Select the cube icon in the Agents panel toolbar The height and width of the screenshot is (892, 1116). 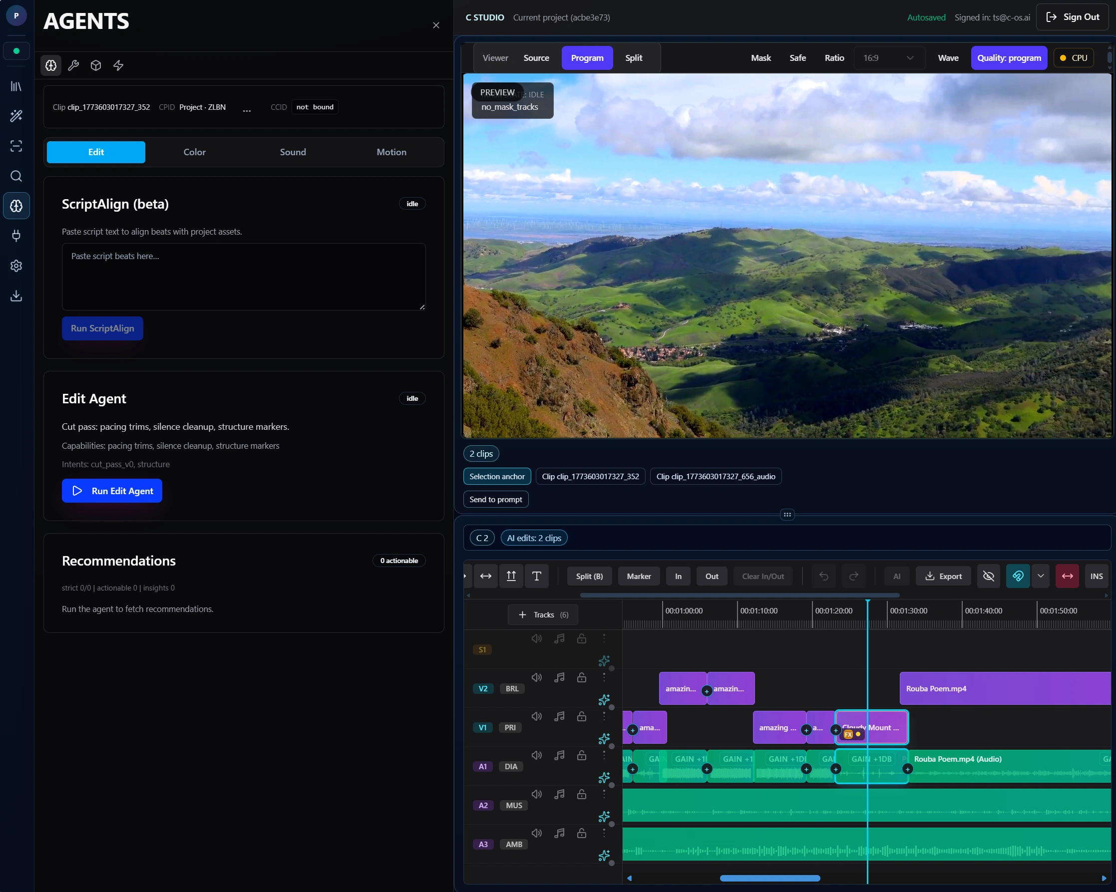click(95, 65)
